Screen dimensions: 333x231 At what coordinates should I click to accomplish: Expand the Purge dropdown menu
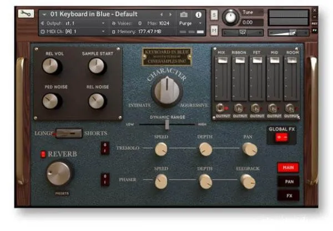point(200,23)
